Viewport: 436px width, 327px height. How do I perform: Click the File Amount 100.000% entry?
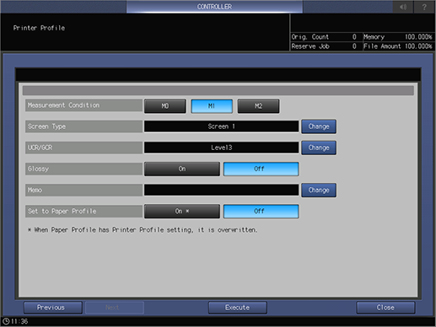398,46
